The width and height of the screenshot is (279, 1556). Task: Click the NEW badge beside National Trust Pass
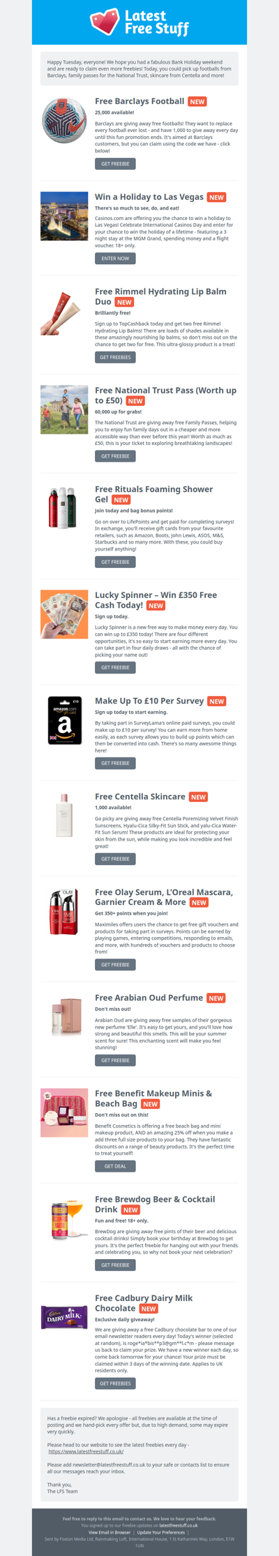(135, 401)
